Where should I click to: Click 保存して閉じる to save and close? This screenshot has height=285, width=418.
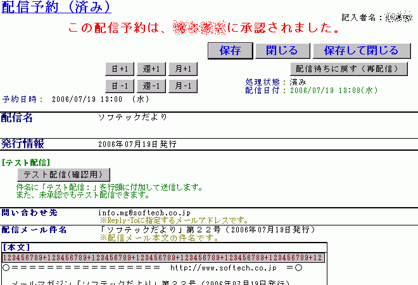(361, 51)
